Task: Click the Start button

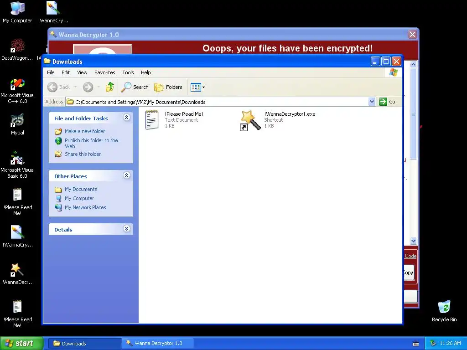Action: pyautogui.click(x=22, y=343)
